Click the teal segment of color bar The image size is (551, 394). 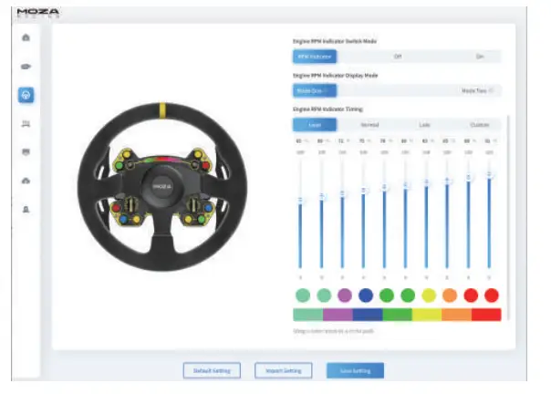tap(308, 315)
